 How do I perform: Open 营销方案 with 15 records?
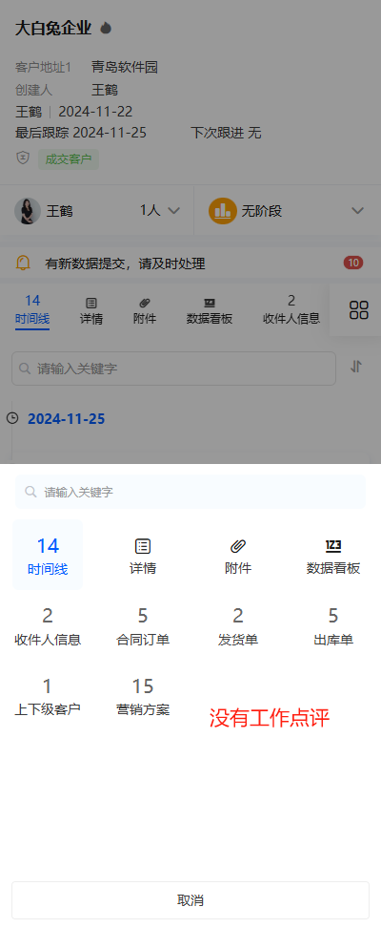143,697
